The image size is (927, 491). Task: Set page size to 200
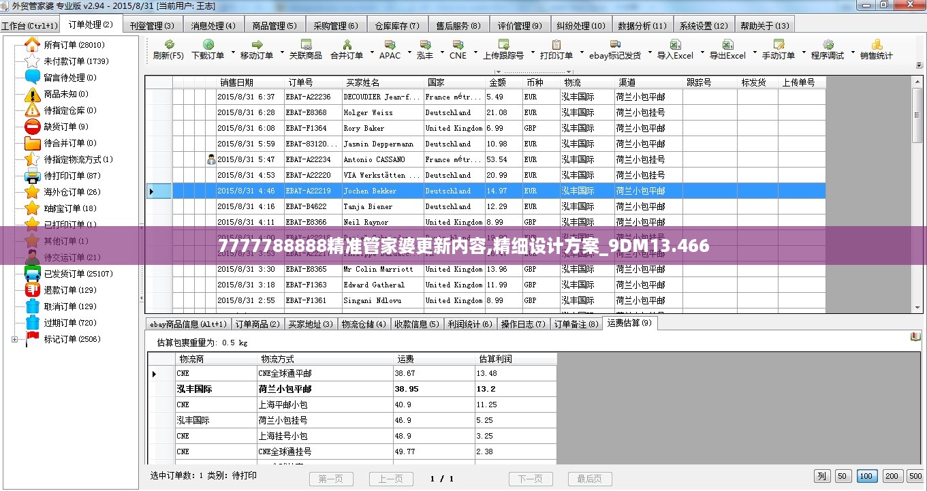pyautogui.click(x=892, y=476)
